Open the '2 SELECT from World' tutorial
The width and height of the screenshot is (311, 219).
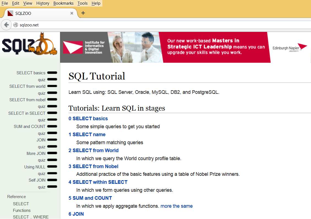pos(93,150)
